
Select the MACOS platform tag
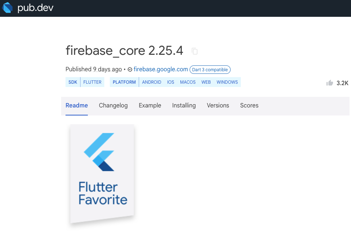pyautogui.click(x=187, y=82)
